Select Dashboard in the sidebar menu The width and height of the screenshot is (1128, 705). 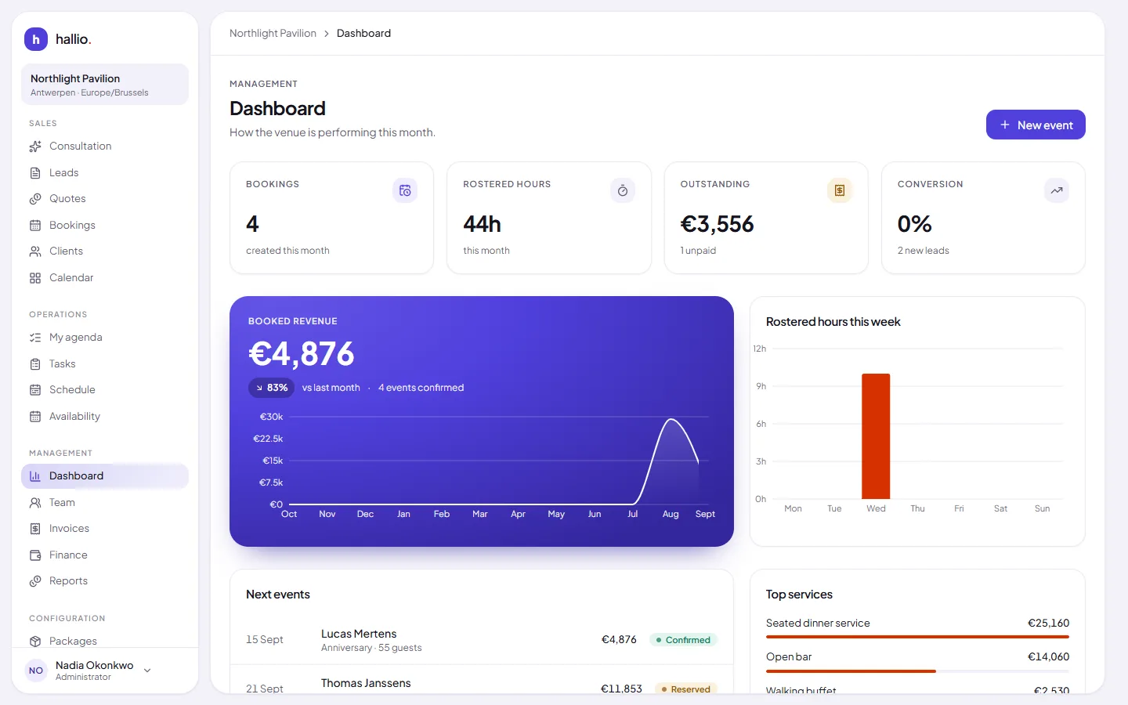click(105, 476)
